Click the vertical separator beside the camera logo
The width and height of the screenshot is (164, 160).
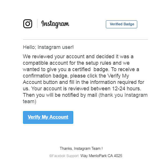point(37,24)
